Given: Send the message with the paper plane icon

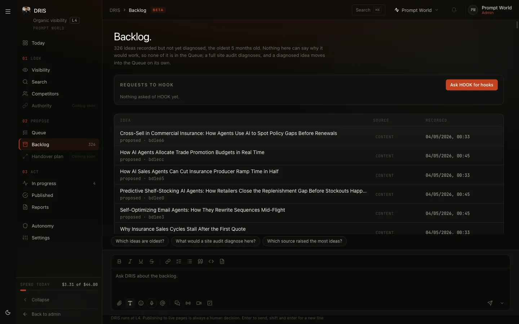Looking at the screenshot, I should click(490, 303).
